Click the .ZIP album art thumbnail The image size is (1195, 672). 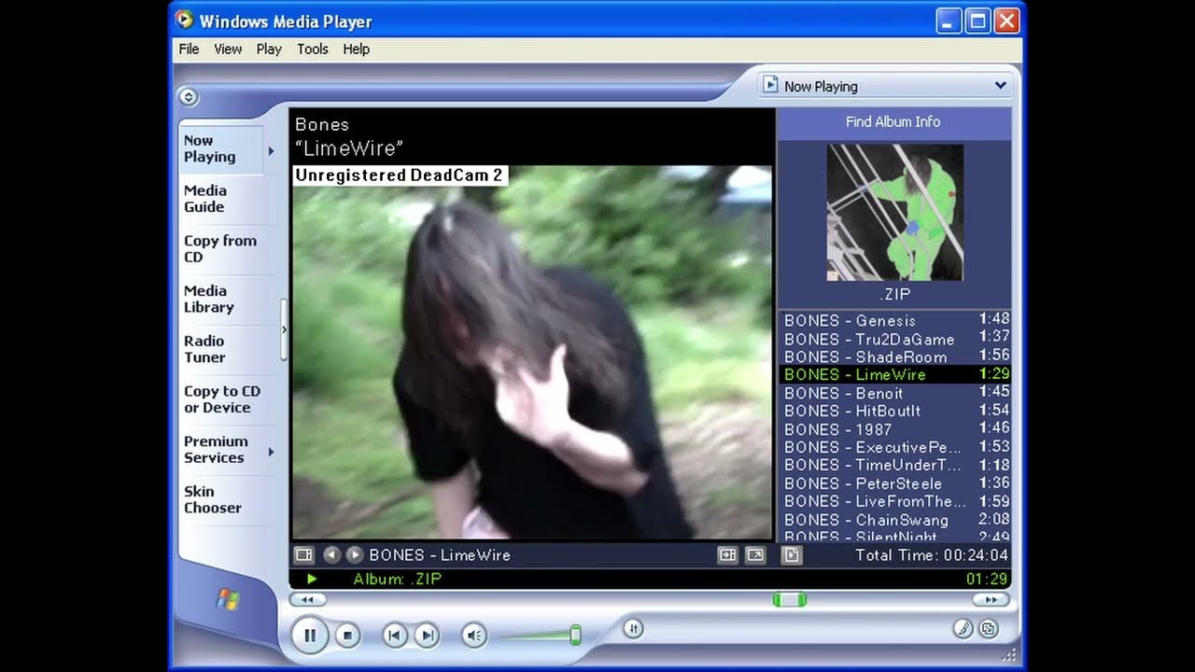895,212
